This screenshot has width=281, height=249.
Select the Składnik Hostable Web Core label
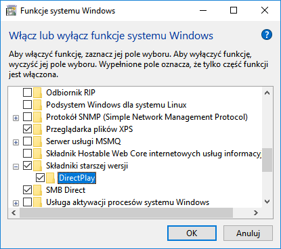click(x=154, y=154)
